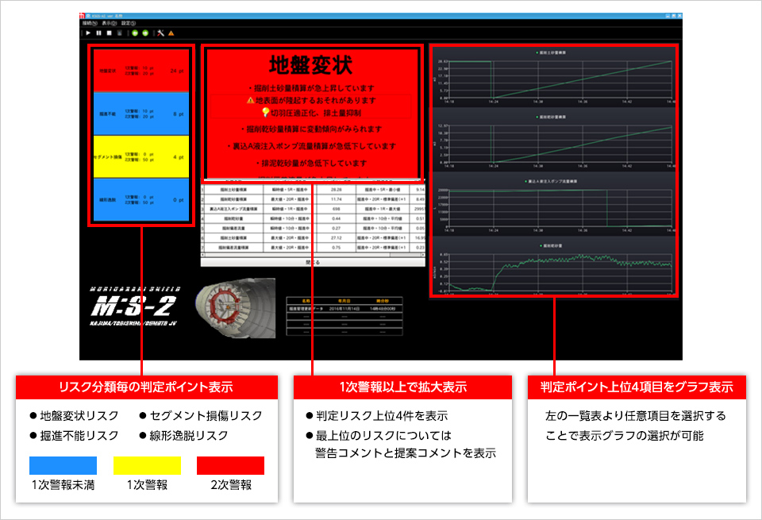
Task: Click table row 7 with value 0.75
Action: (x=313, y=248)
